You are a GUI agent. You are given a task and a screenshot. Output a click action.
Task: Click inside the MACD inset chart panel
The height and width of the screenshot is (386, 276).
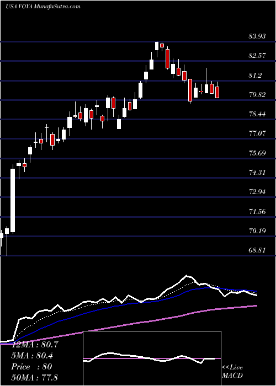pyautogui.click(x=152, y=358)
